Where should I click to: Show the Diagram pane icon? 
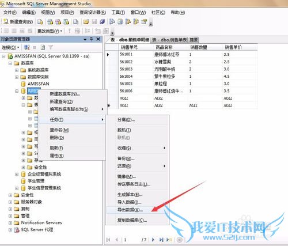click(x=6, y=31)
